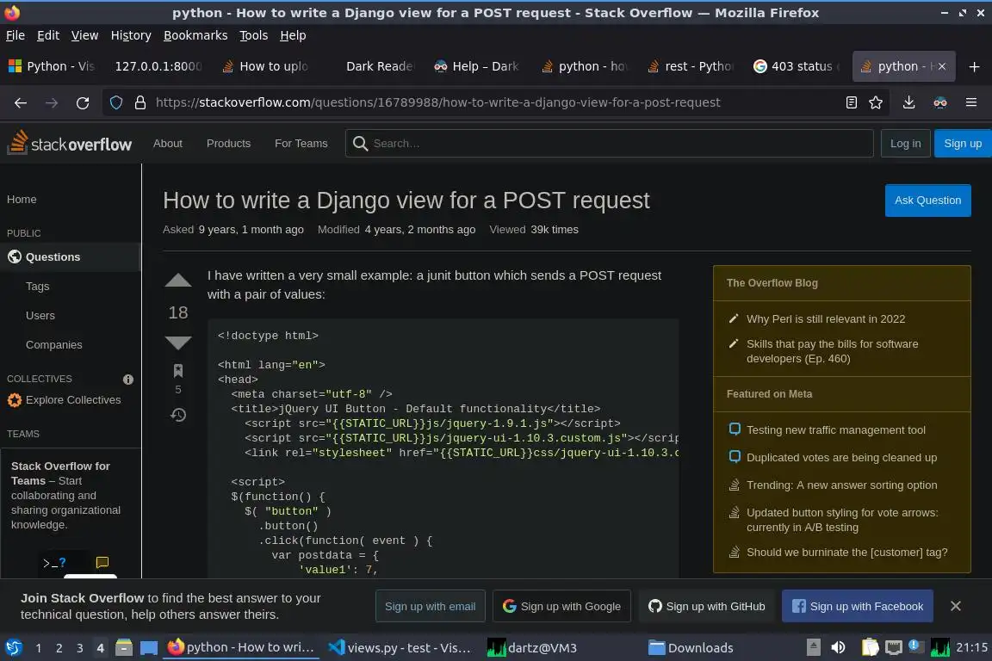Open the Dark Reader extension icon
This screenshot has width=992, height=661.
pyautogui.click(x=940, y=102)
